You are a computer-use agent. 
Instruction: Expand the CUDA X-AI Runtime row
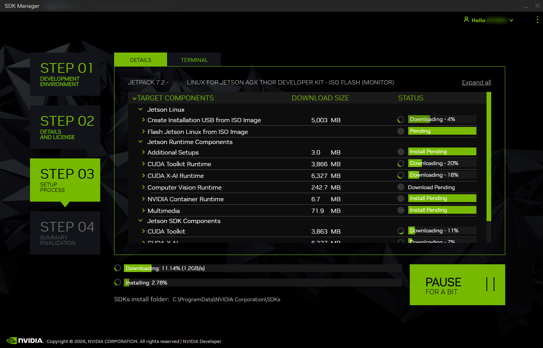(x=144, y=176)
